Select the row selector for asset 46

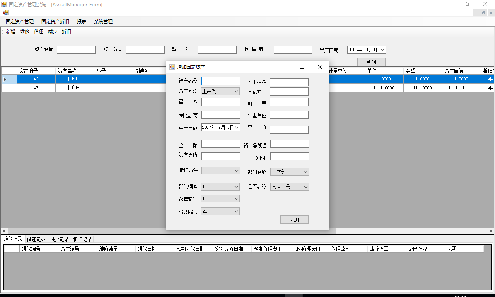pyautogui.click(x=9, y=79)
